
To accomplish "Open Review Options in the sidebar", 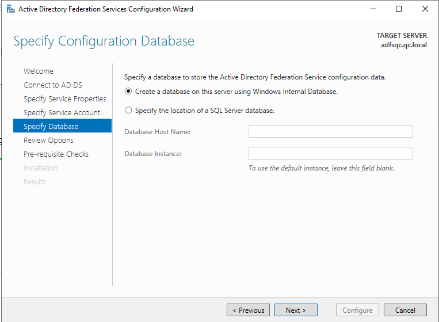I will tap(48, 141).
